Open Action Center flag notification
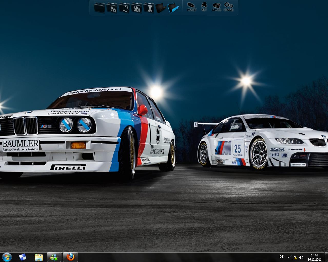 click(x=295, y=257)
